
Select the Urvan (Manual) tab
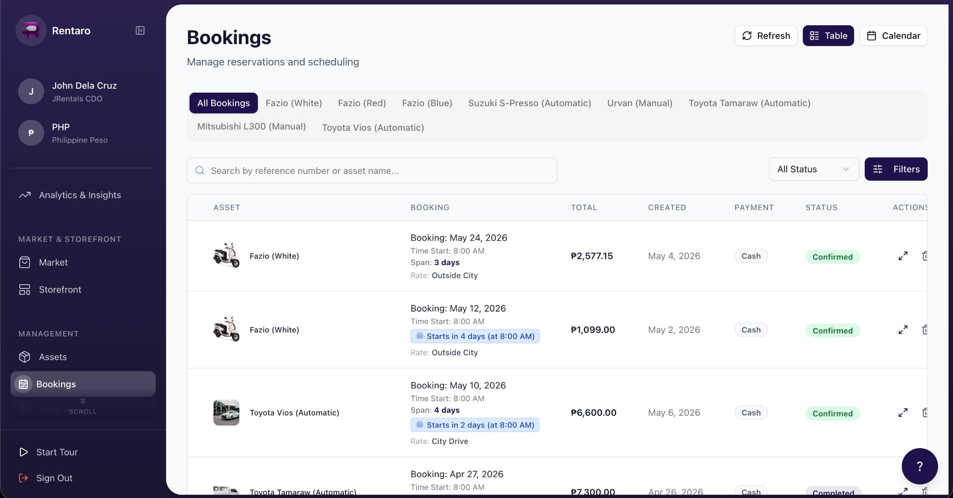click(640, 103)
